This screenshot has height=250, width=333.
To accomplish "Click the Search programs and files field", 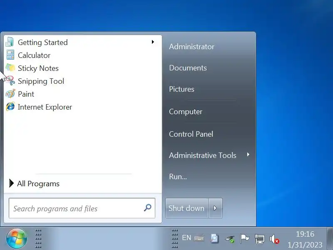I will click(x=82, y=208).
